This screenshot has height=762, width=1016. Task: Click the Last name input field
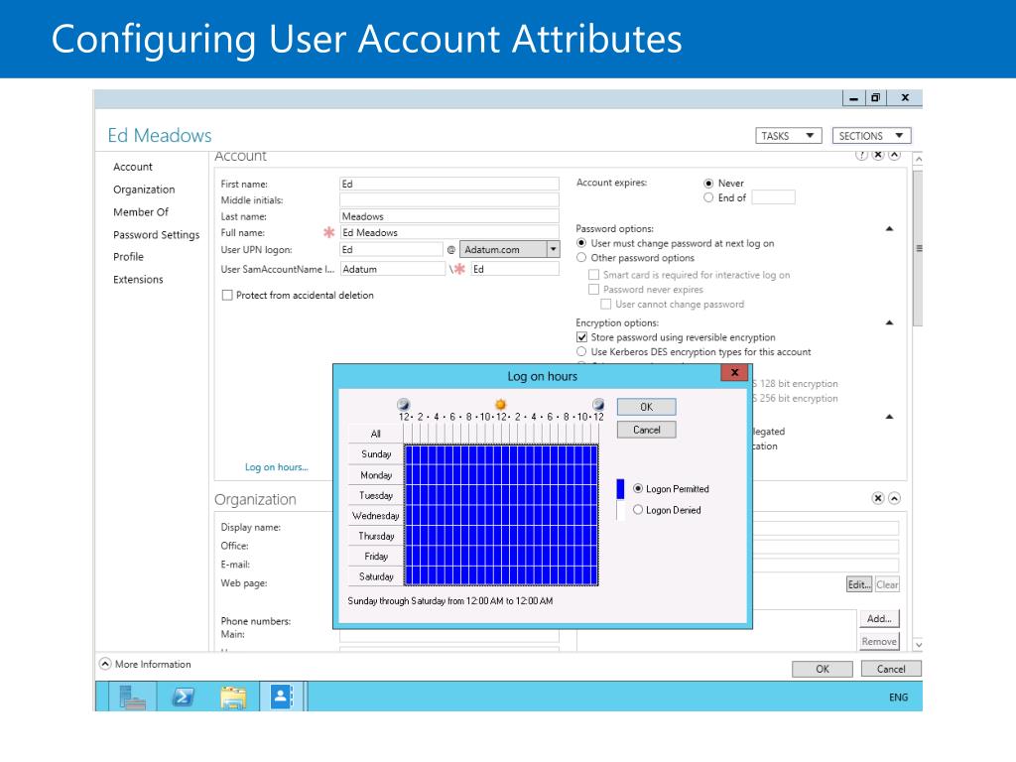(449, 216)
